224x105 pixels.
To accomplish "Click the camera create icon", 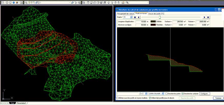I will [x=123, y=3].
